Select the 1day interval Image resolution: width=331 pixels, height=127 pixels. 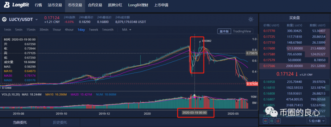81,30
